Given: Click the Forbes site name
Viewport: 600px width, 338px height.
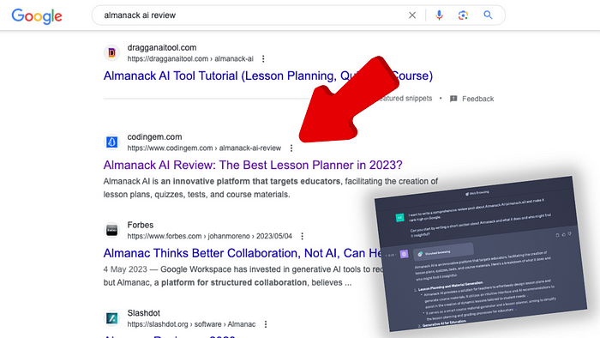Looking at the screenshot, I should [141, 225].
